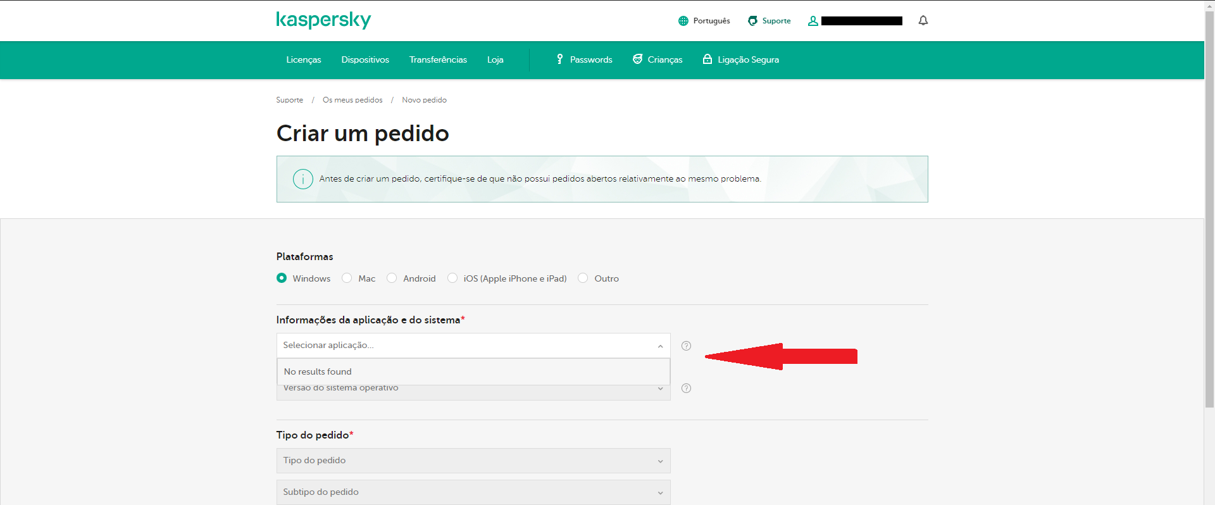This screenshot has width=1215, height=505.
Task: Click the Plataformas label
Action: [304, 256]
